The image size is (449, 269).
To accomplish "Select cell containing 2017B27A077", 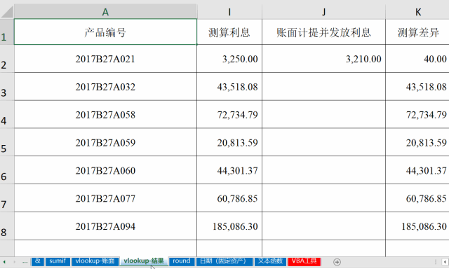I will point(105,198).
